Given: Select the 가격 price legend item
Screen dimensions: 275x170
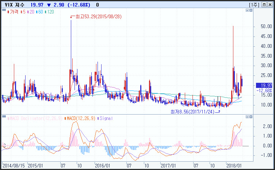Looking at the screenshot, I should click(13, 12).
